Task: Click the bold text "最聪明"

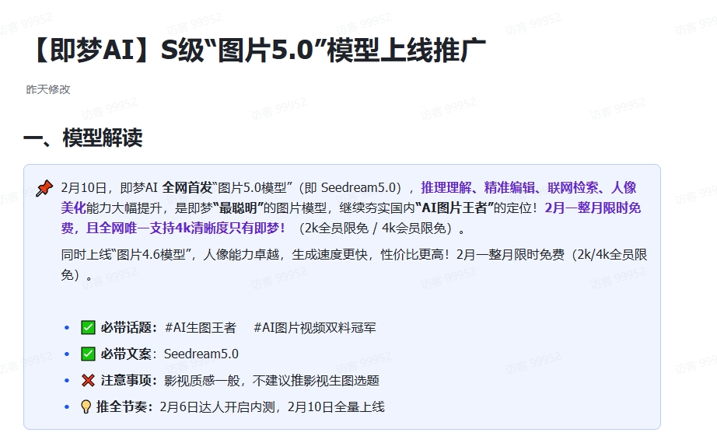Action: tap(238, 208)
